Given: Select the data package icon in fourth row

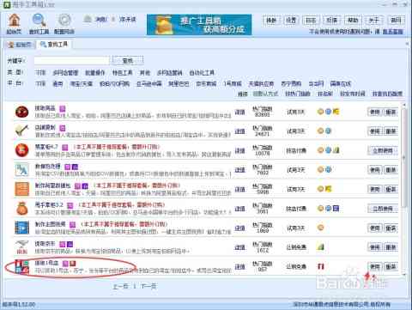Looking at the screenshot, I should (x=21, y=170).
